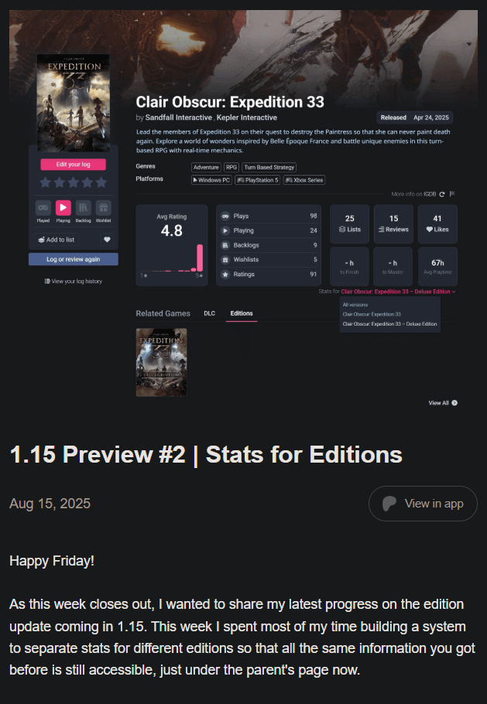Click the View in app button
The width and height of the screenshot is (487, 704).
423,504
